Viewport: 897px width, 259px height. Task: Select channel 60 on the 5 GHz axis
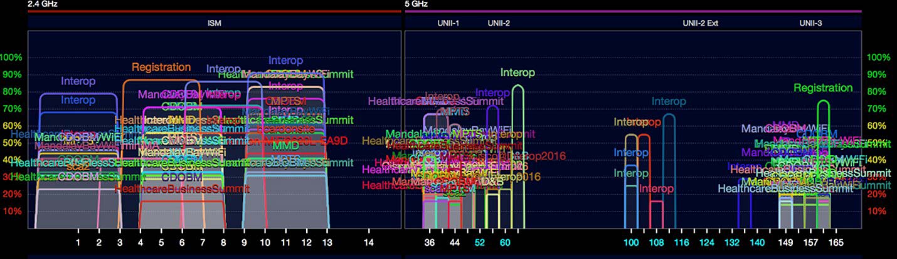tap(505, 241)
